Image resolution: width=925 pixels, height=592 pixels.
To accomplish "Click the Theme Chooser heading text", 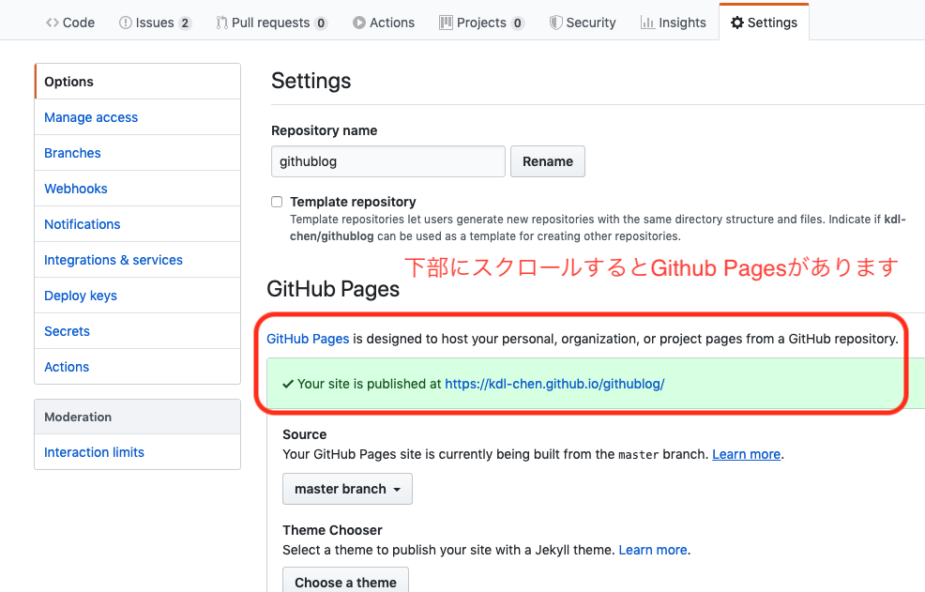I will point(332,530).
